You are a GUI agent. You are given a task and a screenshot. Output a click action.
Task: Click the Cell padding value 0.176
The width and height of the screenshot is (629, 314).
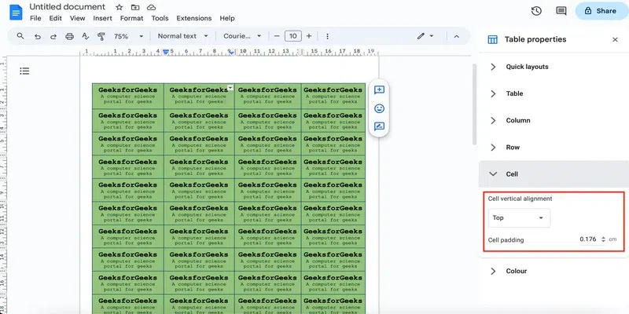[x=587, y=239]
